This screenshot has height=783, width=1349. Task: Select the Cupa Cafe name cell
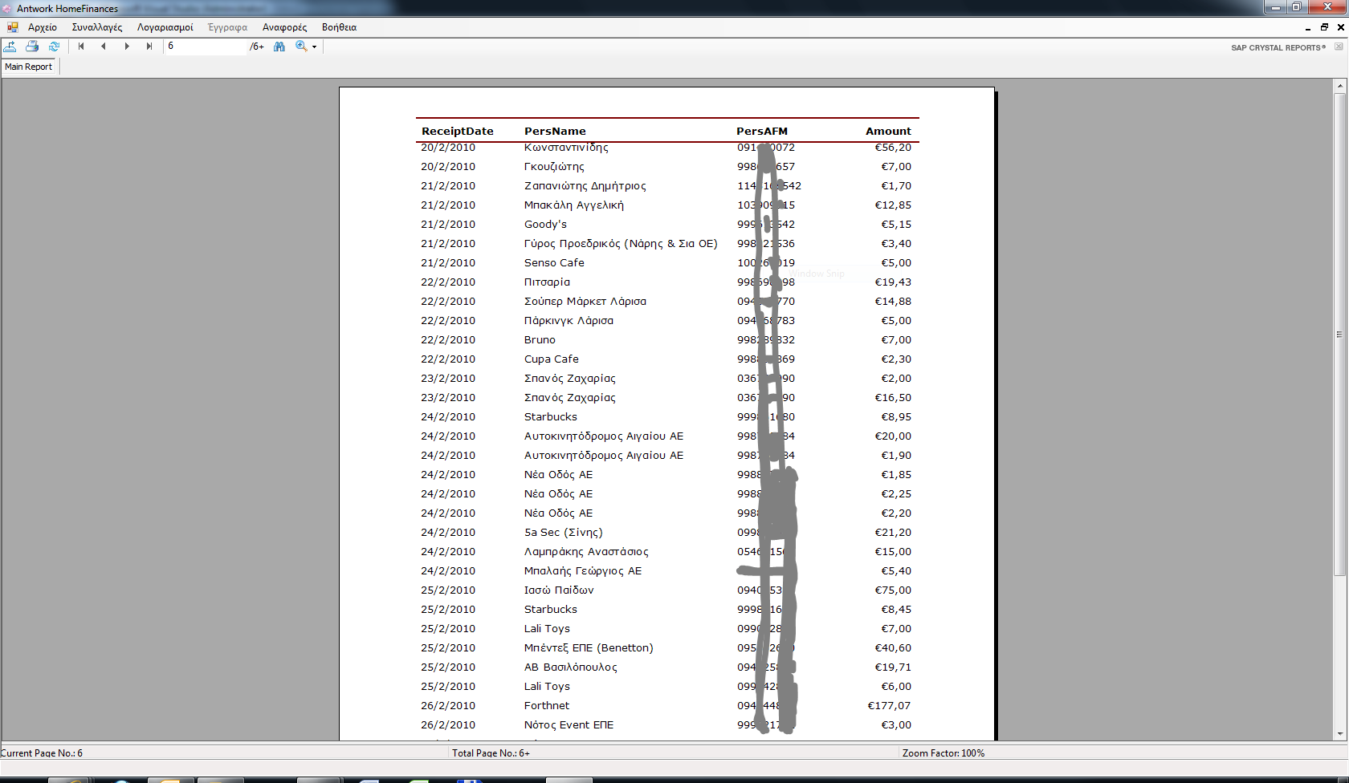(552, 359)
